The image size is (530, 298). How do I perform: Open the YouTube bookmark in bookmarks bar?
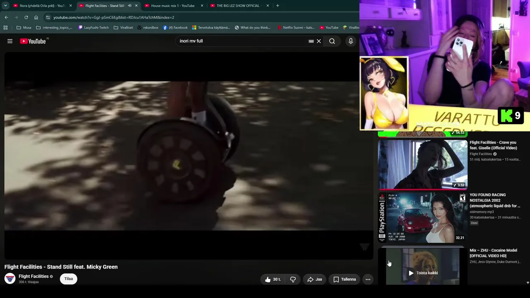(329, 28)
